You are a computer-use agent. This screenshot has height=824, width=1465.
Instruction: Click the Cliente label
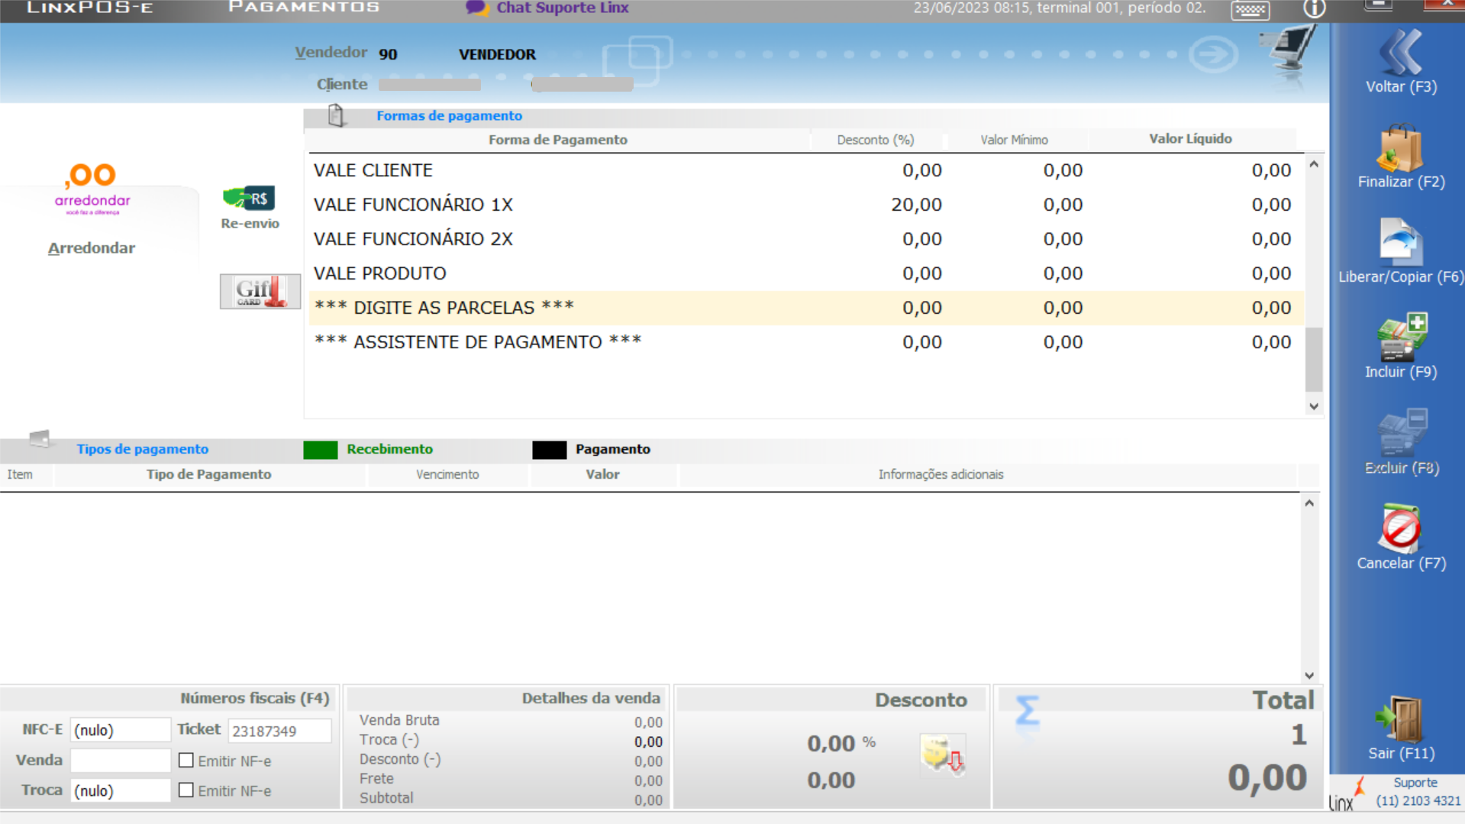(342, 84)
